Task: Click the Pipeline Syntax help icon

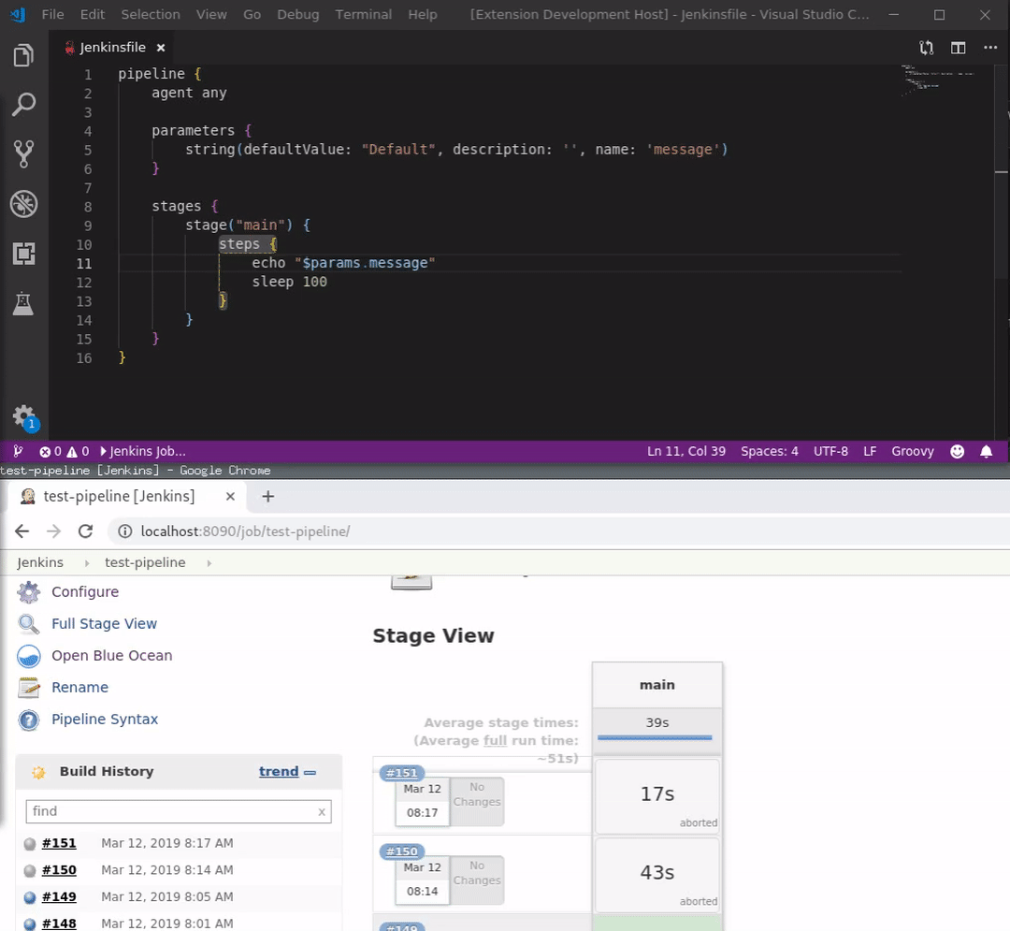Action: [28, 720]
